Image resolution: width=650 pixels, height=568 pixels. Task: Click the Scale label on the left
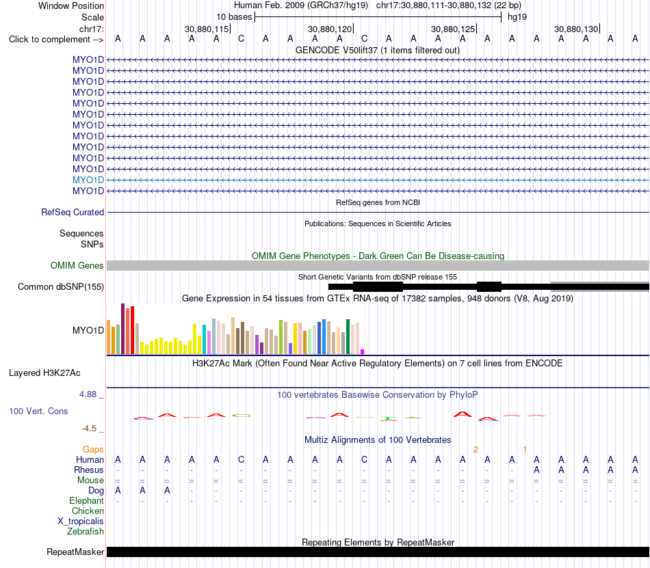click(x=92, y=17)
